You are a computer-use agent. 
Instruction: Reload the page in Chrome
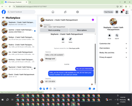coord(10,6)
